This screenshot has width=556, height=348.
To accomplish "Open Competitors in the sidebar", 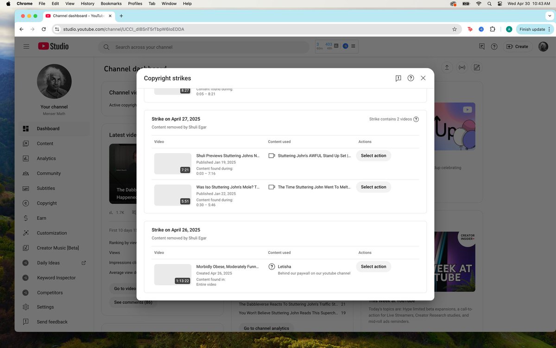I will (x=54, y=292).
